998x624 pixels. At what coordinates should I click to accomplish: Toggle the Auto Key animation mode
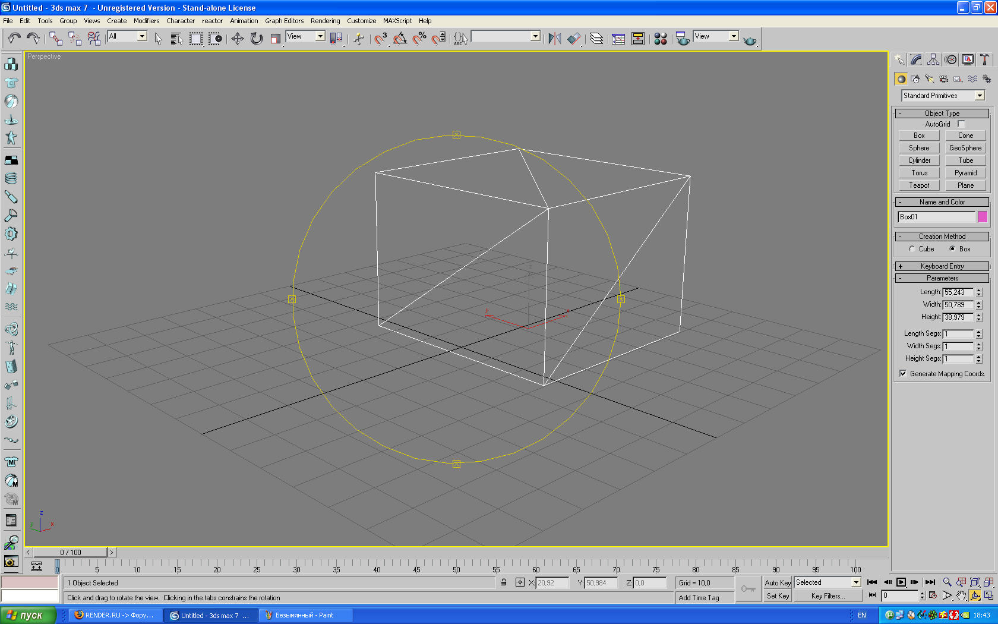click(x=778, y=583)
